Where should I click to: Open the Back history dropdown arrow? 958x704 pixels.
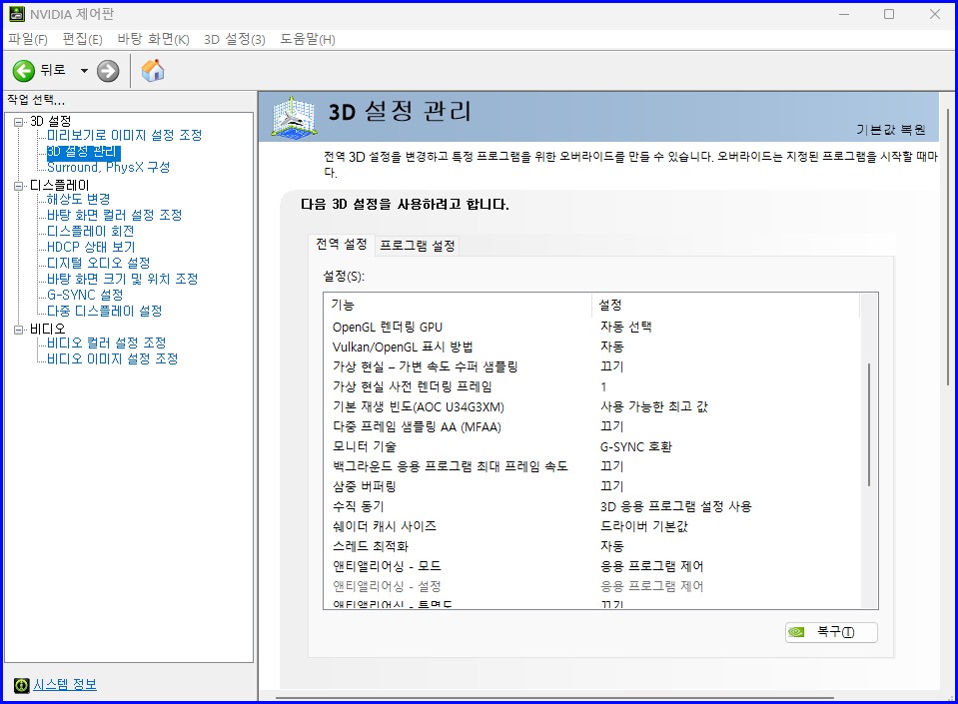84,71
